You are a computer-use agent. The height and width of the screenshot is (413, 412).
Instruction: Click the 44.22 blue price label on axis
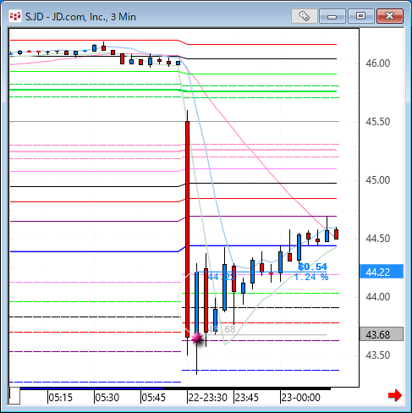tap(382, 272)
